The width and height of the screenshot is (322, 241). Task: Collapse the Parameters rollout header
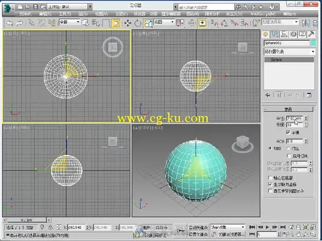coord(288,109)
